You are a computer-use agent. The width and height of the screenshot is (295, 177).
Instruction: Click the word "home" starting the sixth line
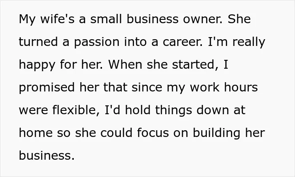36,133
